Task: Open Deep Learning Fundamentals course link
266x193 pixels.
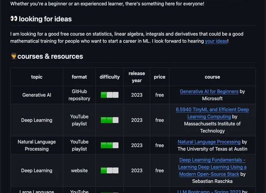Action: pos(212,167)
